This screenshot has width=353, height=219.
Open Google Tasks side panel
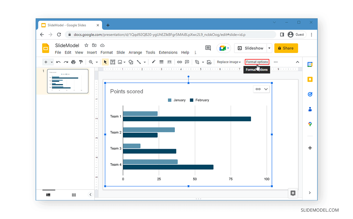tap(310, 94)
